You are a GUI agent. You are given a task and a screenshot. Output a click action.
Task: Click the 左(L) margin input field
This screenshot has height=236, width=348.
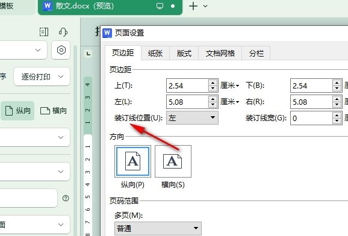coord(187,102)
